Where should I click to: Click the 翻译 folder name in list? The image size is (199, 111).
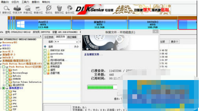(53, 70)
